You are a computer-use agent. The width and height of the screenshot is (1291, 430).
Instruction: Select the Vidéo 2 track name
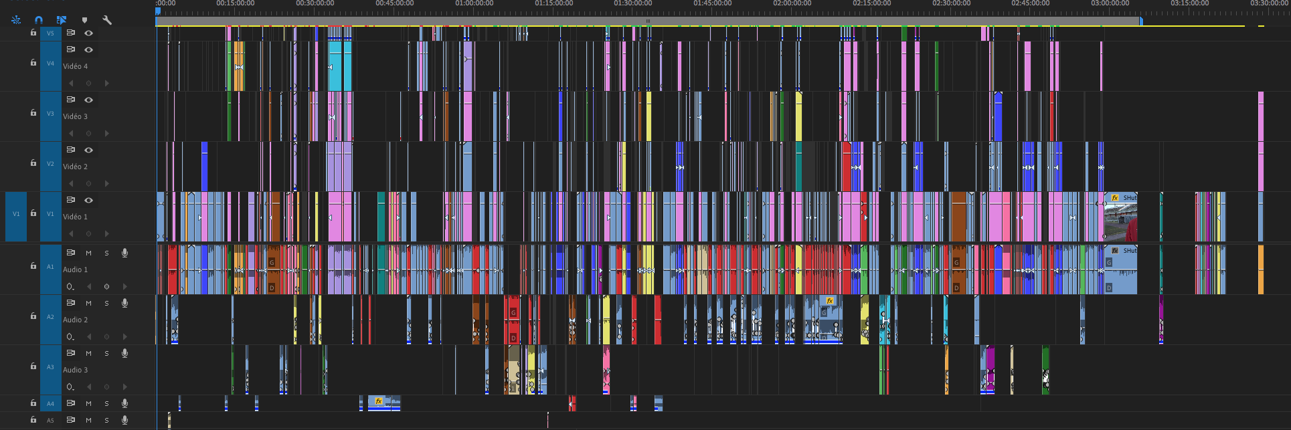tap(75, 167)
